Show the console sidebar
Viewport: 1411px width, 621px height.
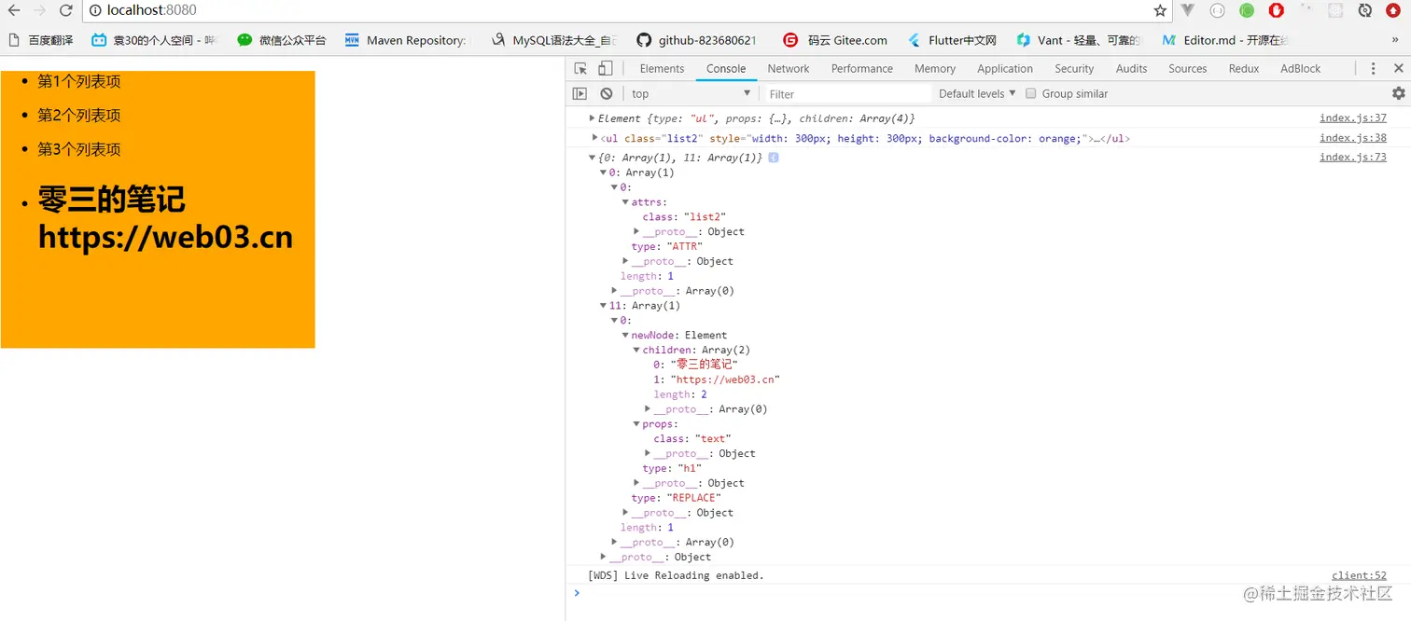pos(580,93)
